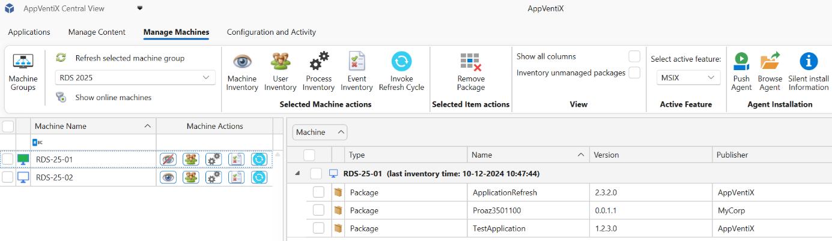Click Remove Package in ribbon
Screen dimensions: 832x241
coord(470,72)
